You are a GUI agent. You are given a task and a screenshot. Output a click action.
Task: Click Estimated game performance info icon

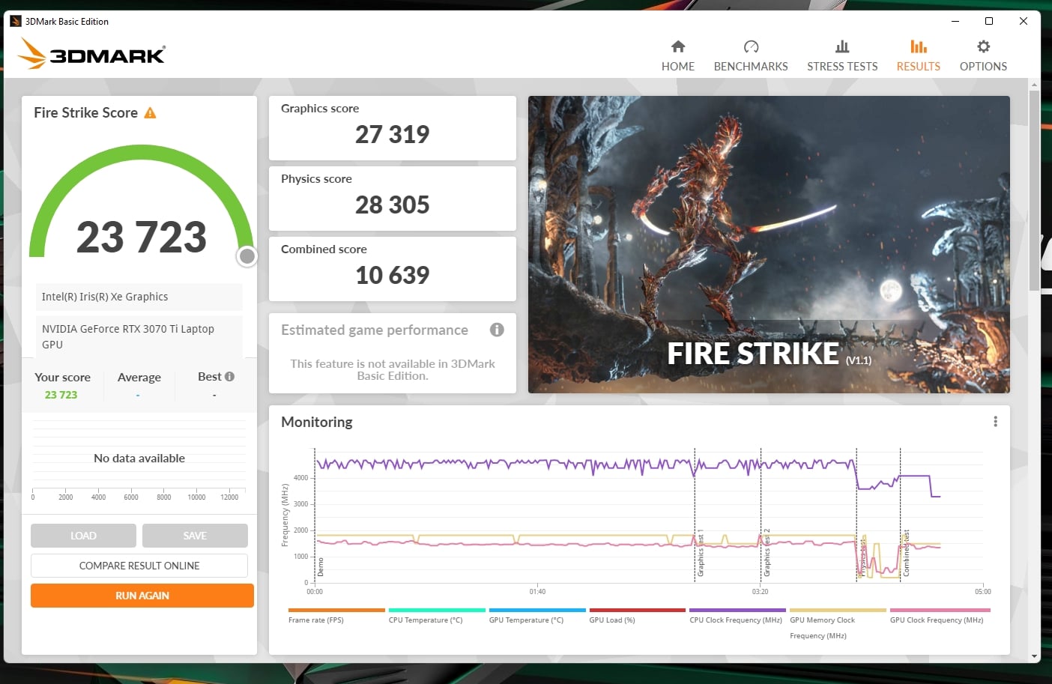point(497,330)
